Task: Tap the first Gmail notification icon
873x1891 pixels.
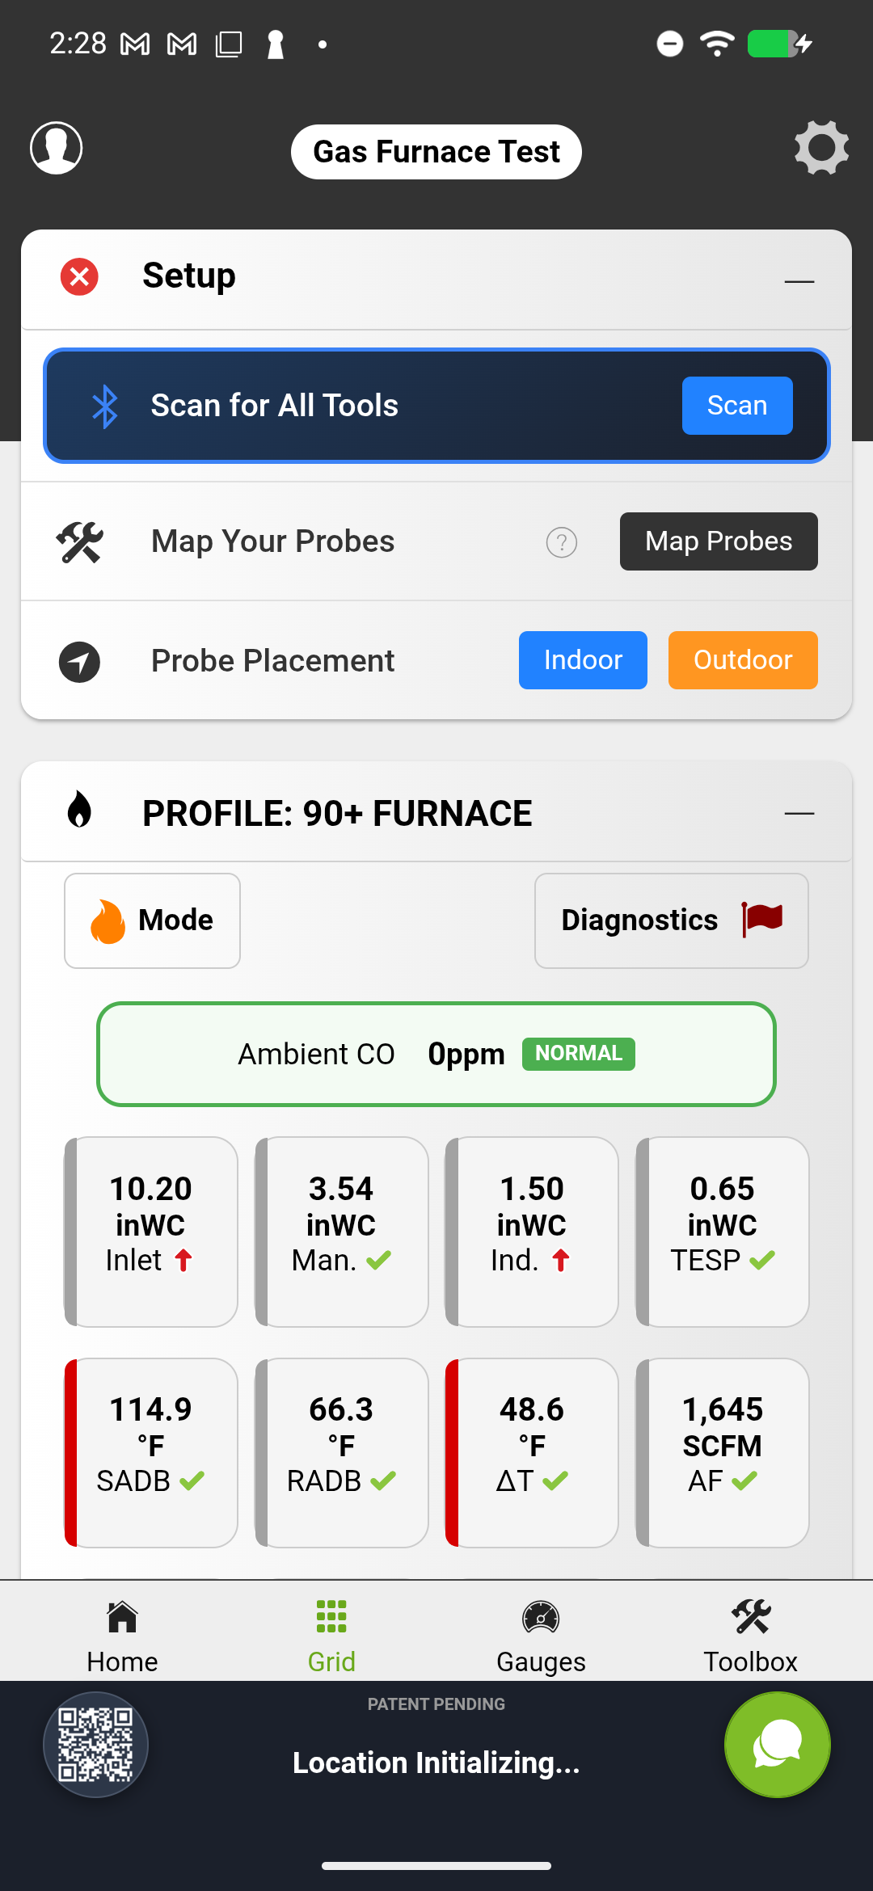Action: 135,44
